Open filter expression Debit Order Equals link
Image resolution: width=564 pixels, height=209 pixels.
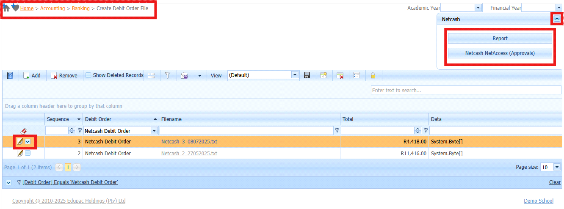pyautogui.click(x=70, y=182)
